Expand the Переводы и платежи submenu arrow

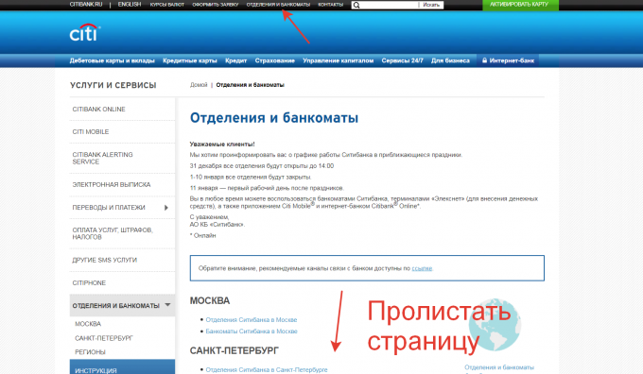[166, 208]
